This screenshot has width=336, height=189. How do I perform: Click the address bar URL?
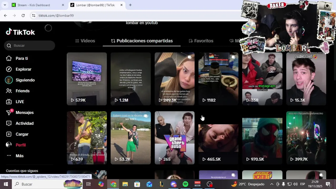[56, 15]
